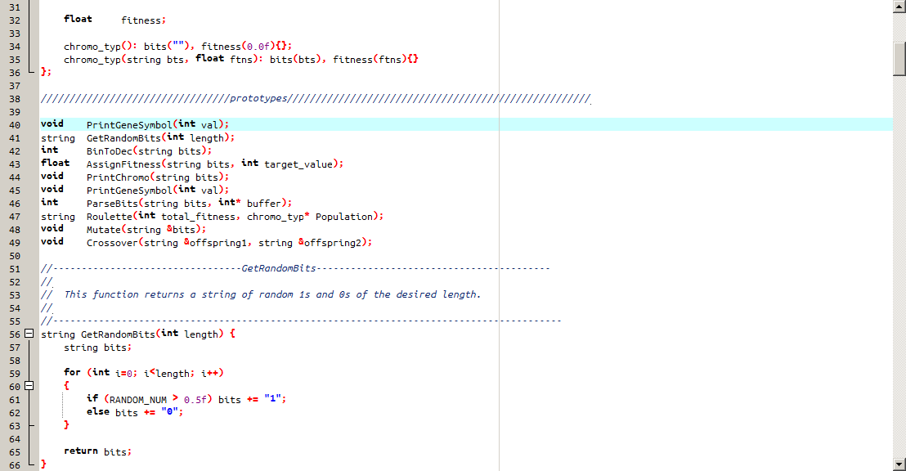Screen dimensions: 906x471
Task: Click on 'GetRandomBits' prototype on line 41
Action: pos(123,138)
